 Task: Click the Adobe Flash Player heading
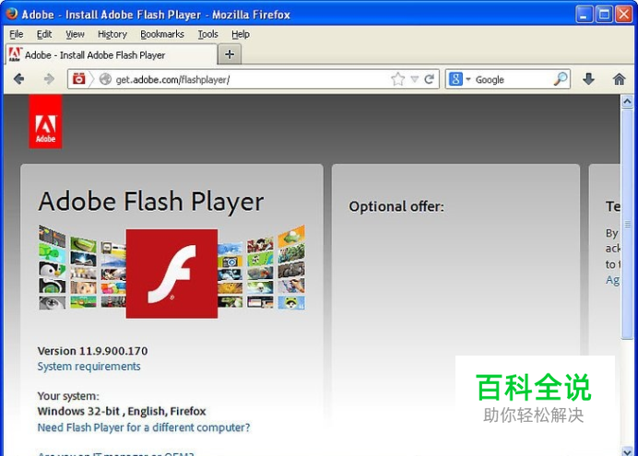(151, 202)
